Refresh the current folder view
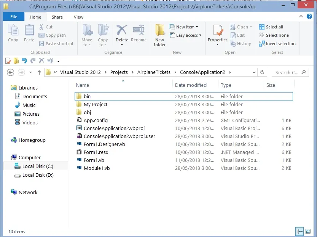 pos(262,72)
